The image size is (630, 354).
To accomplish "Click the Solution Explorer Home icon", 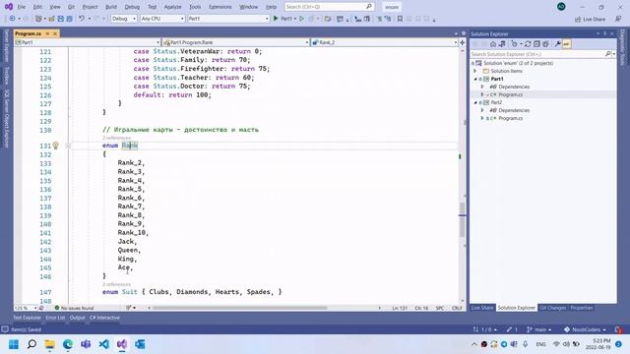I will (493, 44).
